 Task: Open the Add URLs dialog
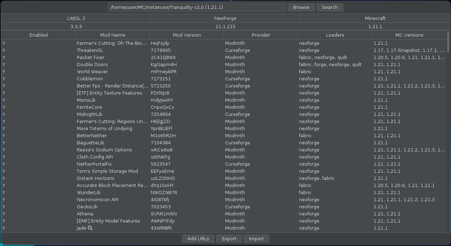(198, 239)
